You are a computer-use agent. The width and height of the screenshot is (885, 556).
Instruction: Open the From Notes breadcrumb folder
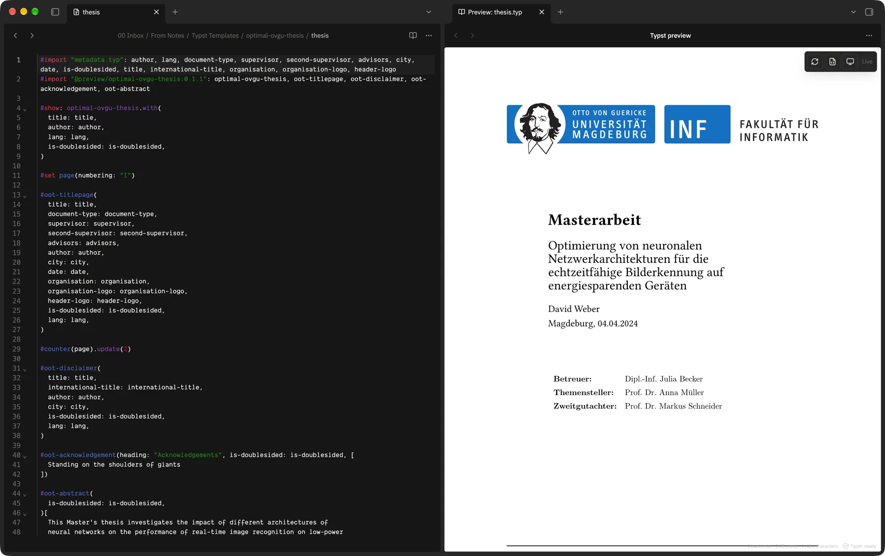coord(168,35)
